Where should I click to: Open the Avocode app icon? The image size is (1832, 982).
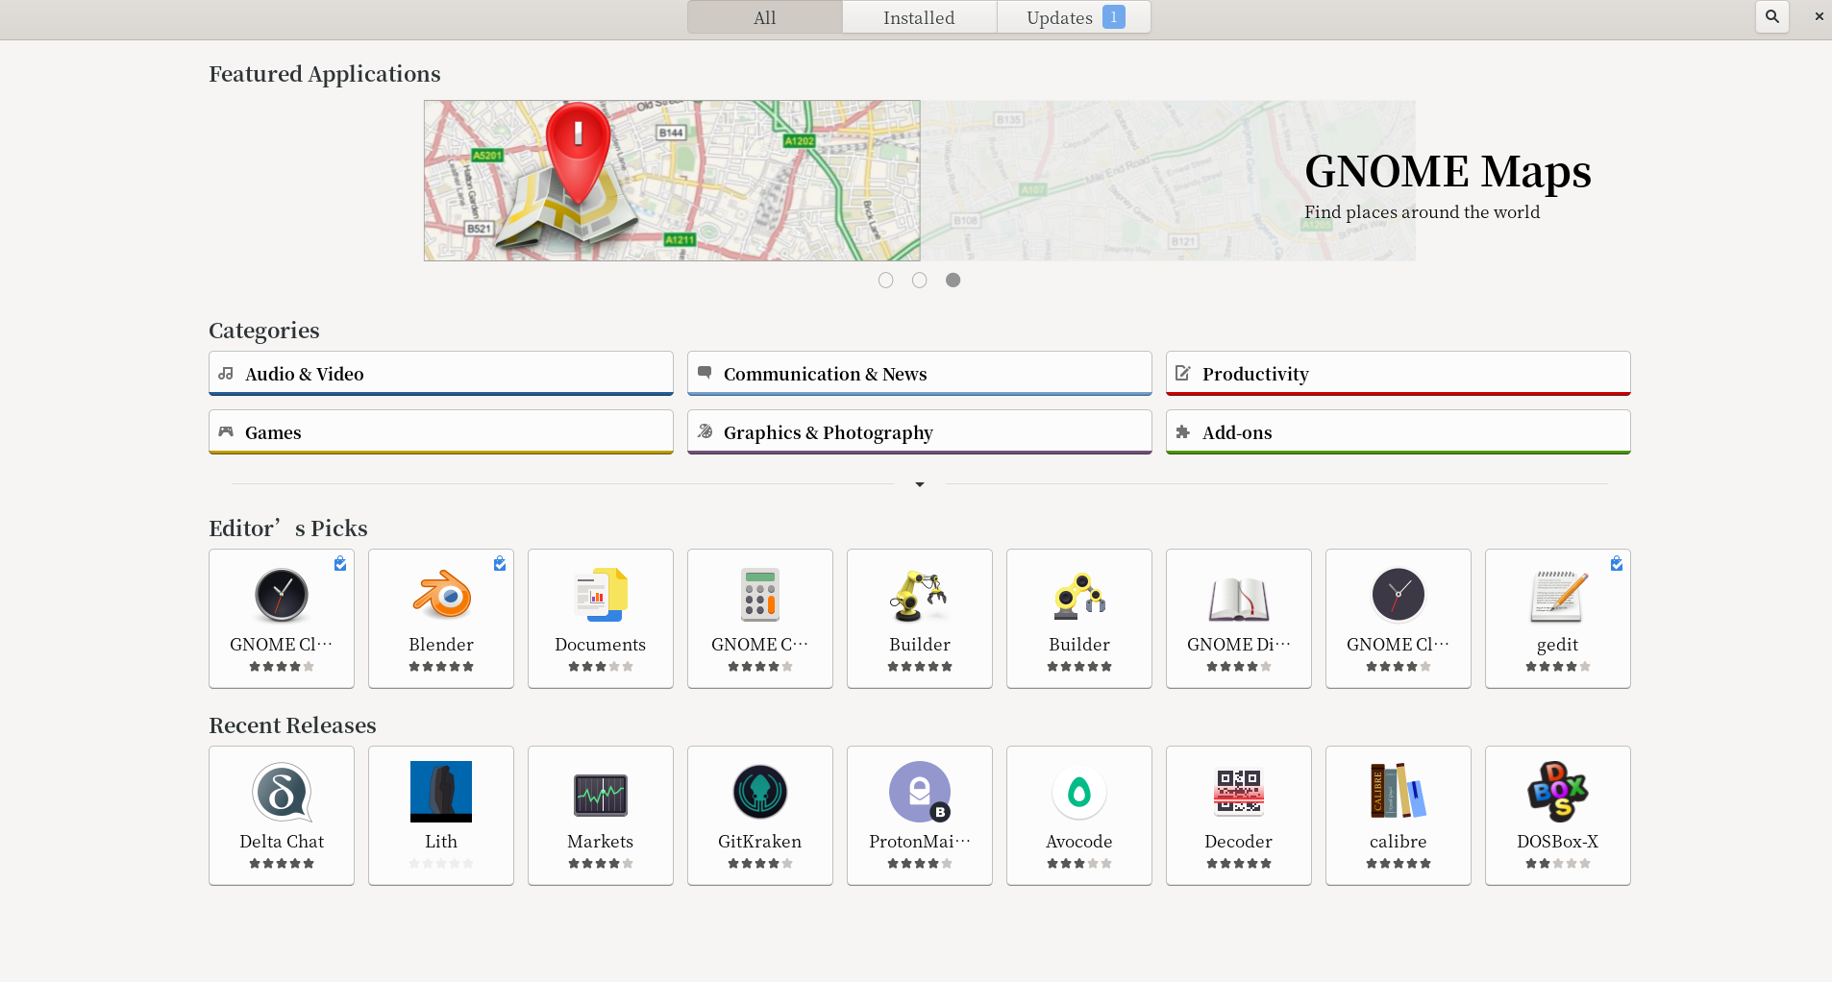[1078, 792]
